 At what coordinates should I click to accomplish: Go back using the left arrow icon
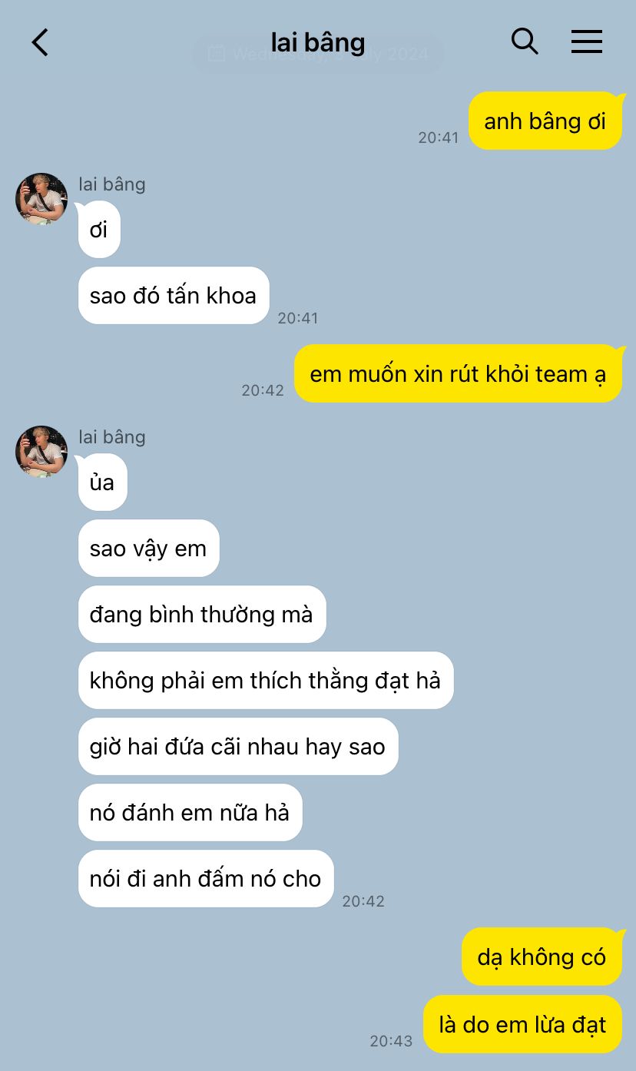(40, 42)
